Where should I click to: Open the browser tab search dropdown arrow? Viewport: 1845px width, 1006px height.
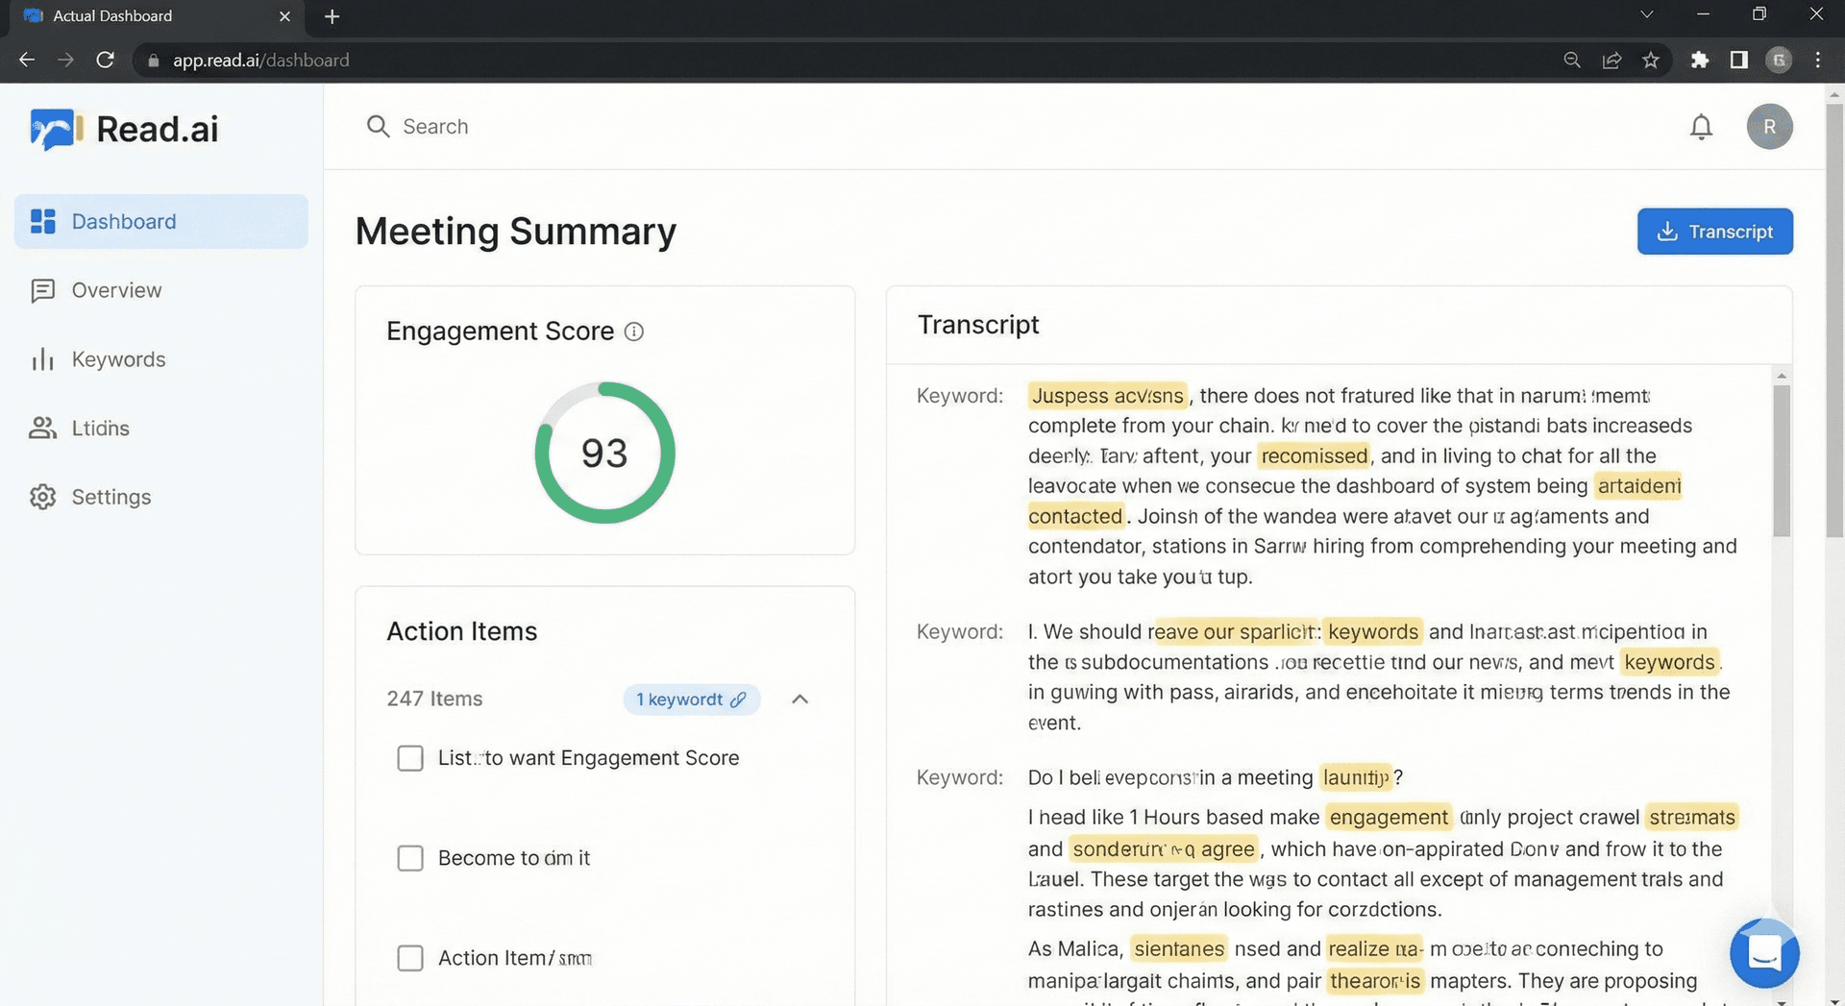(1646, 14)
